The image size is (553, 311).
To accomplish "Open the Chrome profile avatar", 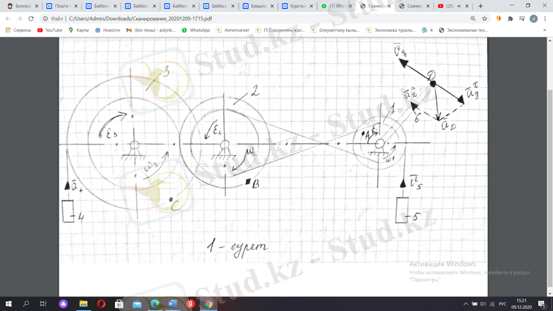I will (x=534, y=19).
